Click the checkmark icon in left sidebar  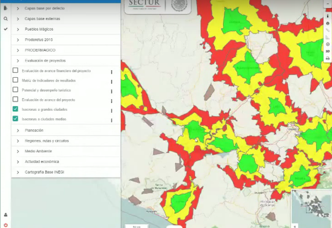pos(6,29)
